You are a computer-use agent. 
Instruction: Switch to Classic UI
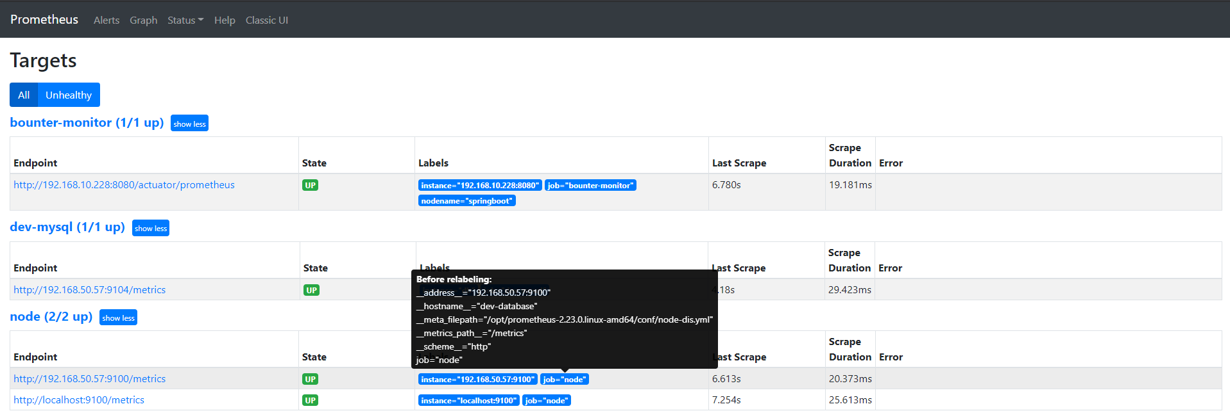[266, 20]
